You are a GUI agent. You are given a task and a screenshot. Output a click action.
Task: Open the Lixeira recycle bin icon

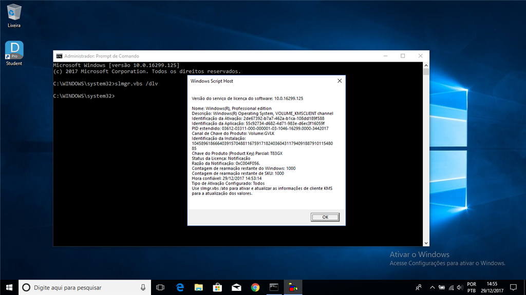pyautogui.click(x=14, y=16)
